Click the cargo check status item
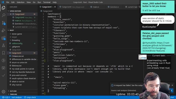176x99 pixels. 30,97
